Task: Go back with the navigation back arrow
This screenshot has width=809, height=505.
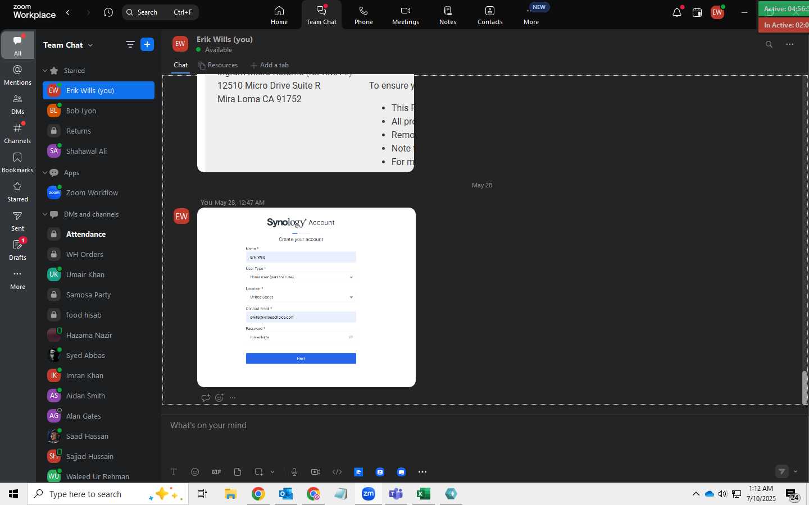Action: (x=68, y=12)
